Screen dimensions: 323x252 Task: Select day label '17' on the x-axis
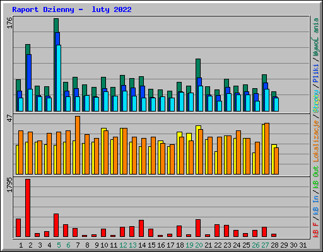170,245
